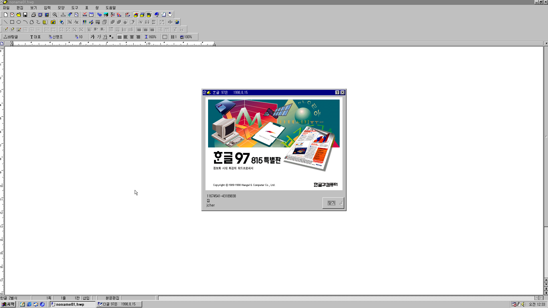Select the freeform polygon drawing tool
Screen dimensions: 548x308
(x=32, y=22)
